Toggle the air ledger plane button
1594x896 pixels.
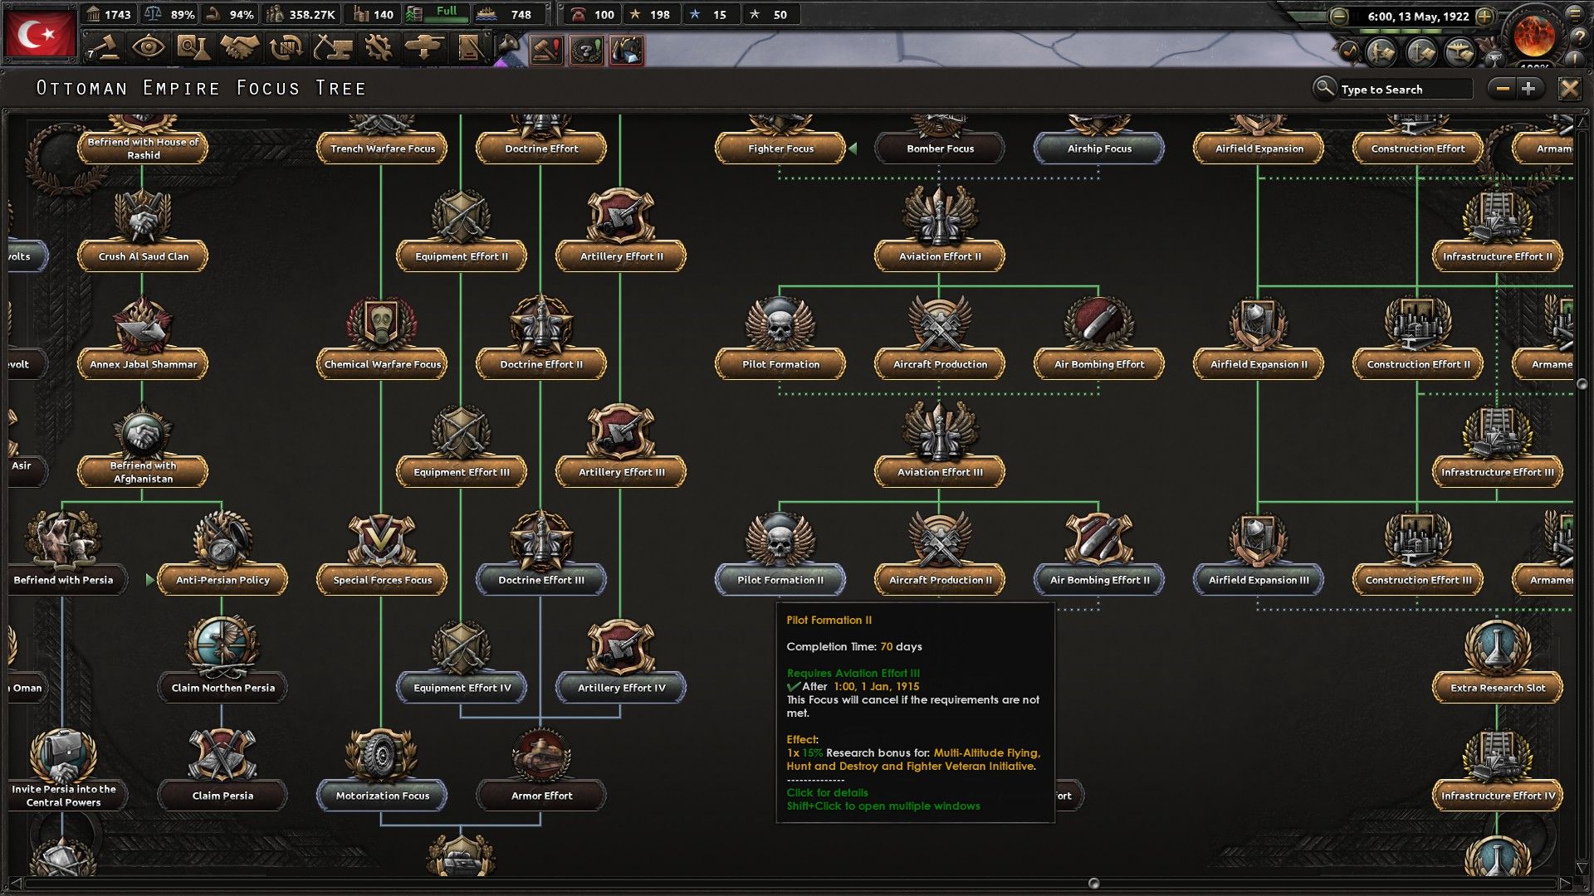1460,52
